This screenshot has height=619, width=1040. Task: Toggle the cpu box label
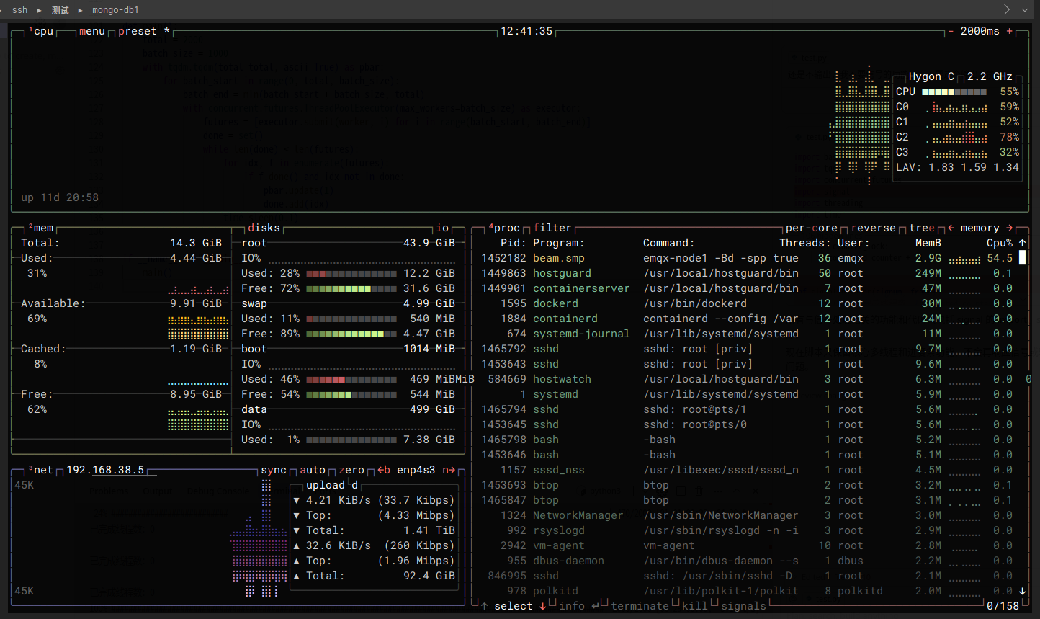[x=41, y=31]
